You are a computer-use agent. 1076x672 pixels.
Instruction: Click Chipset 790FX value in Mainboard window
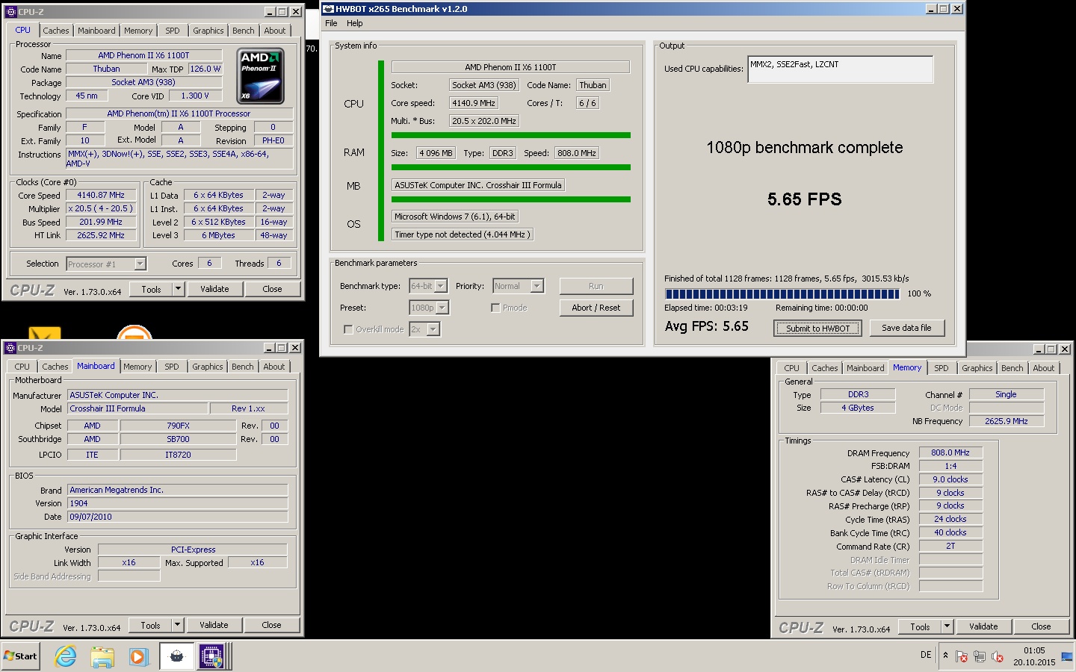(178, 426)
